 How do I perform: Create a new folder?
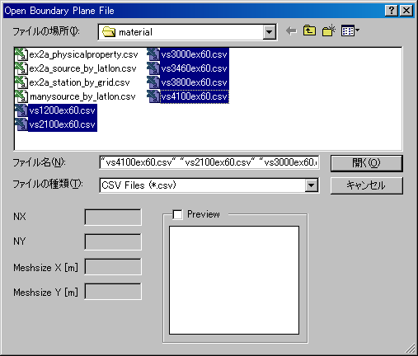tap(329, 30)
